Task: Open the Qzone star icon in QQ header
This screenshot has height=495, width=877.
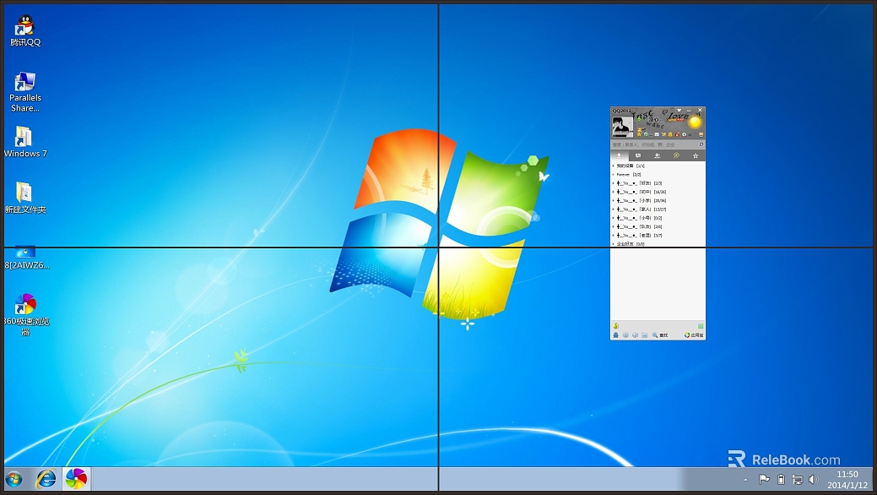Action: 639,134
